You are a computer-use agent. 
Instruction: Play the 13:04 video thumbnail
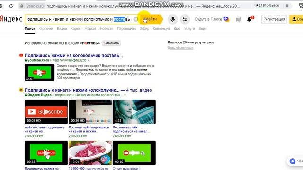tap(90, 153)
